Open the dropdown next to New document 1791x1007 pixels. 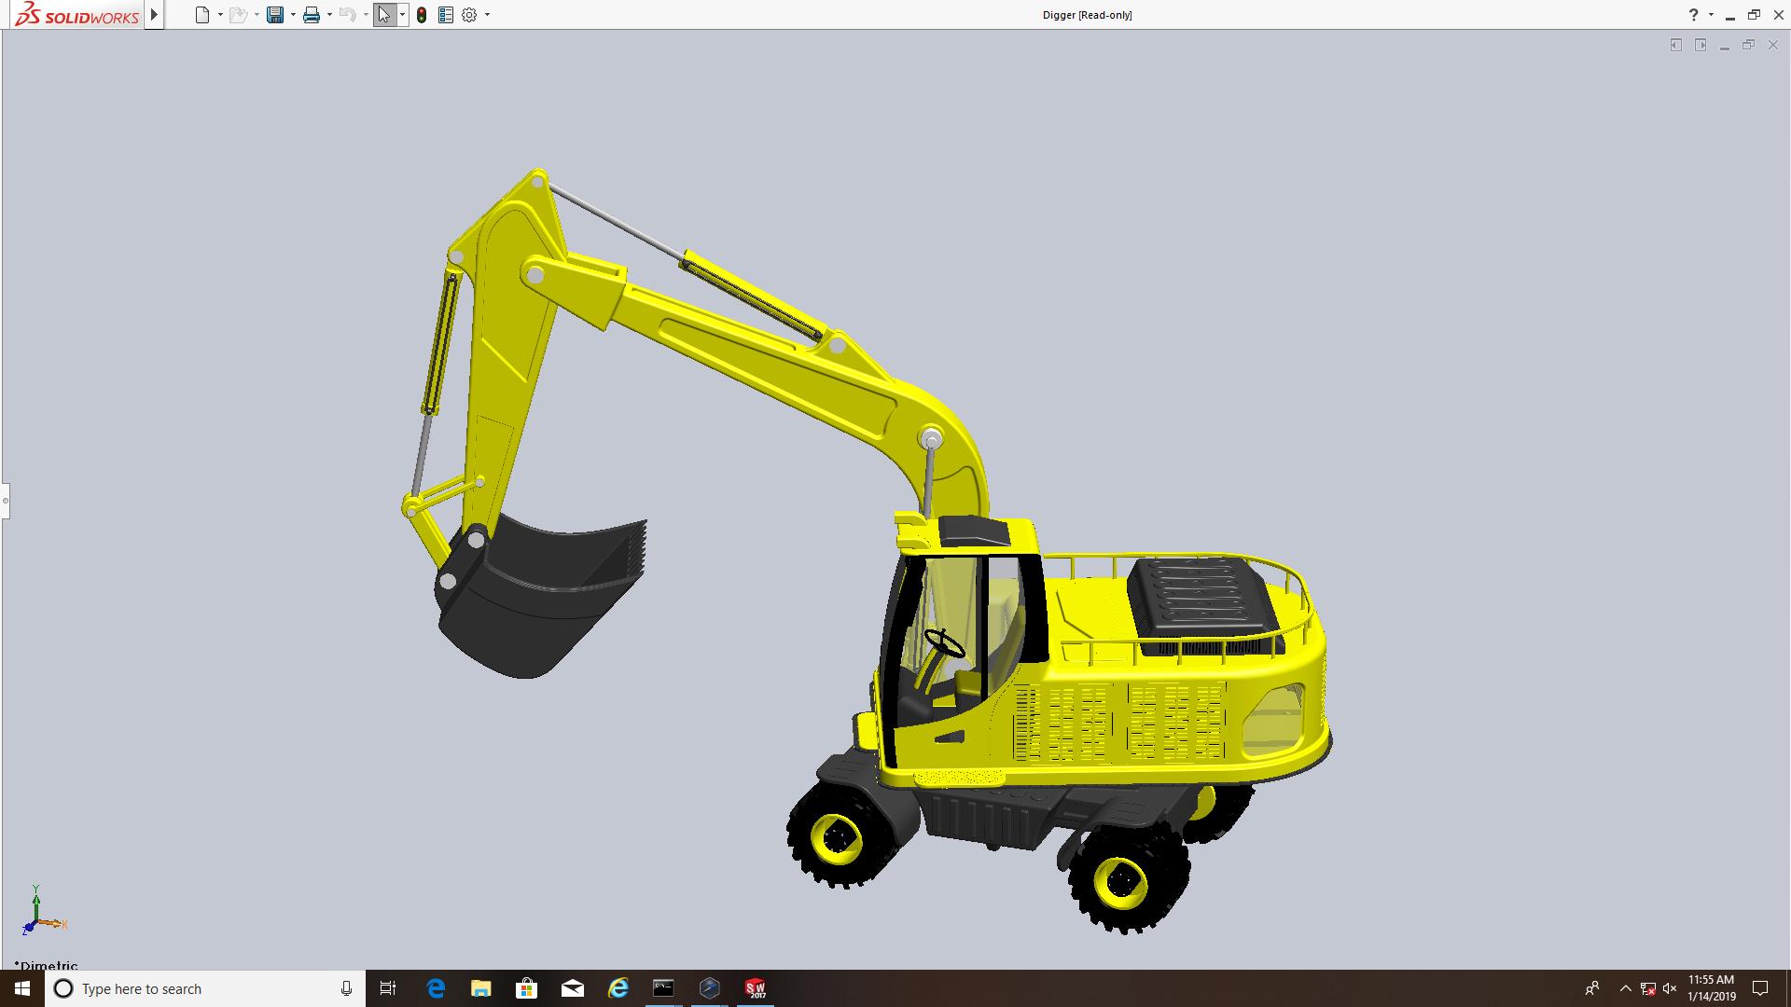point(220,15)
